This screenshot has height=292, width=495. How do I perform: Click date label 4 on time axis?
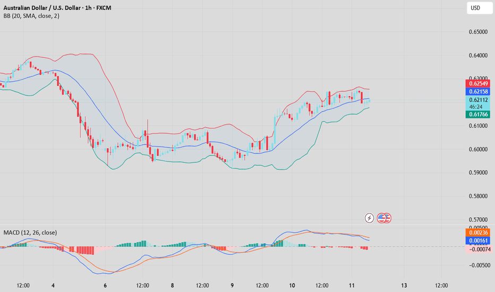[x=53, y=286]
